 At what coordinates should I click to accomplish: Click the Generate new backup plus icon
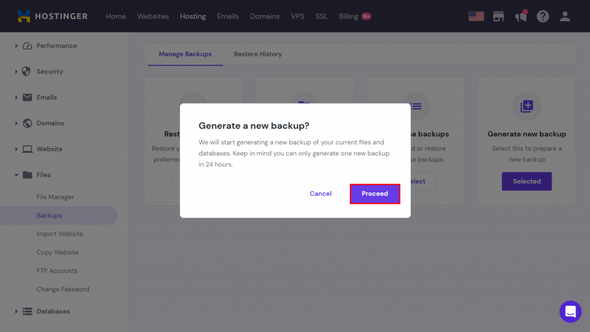(x=527, y=106)
